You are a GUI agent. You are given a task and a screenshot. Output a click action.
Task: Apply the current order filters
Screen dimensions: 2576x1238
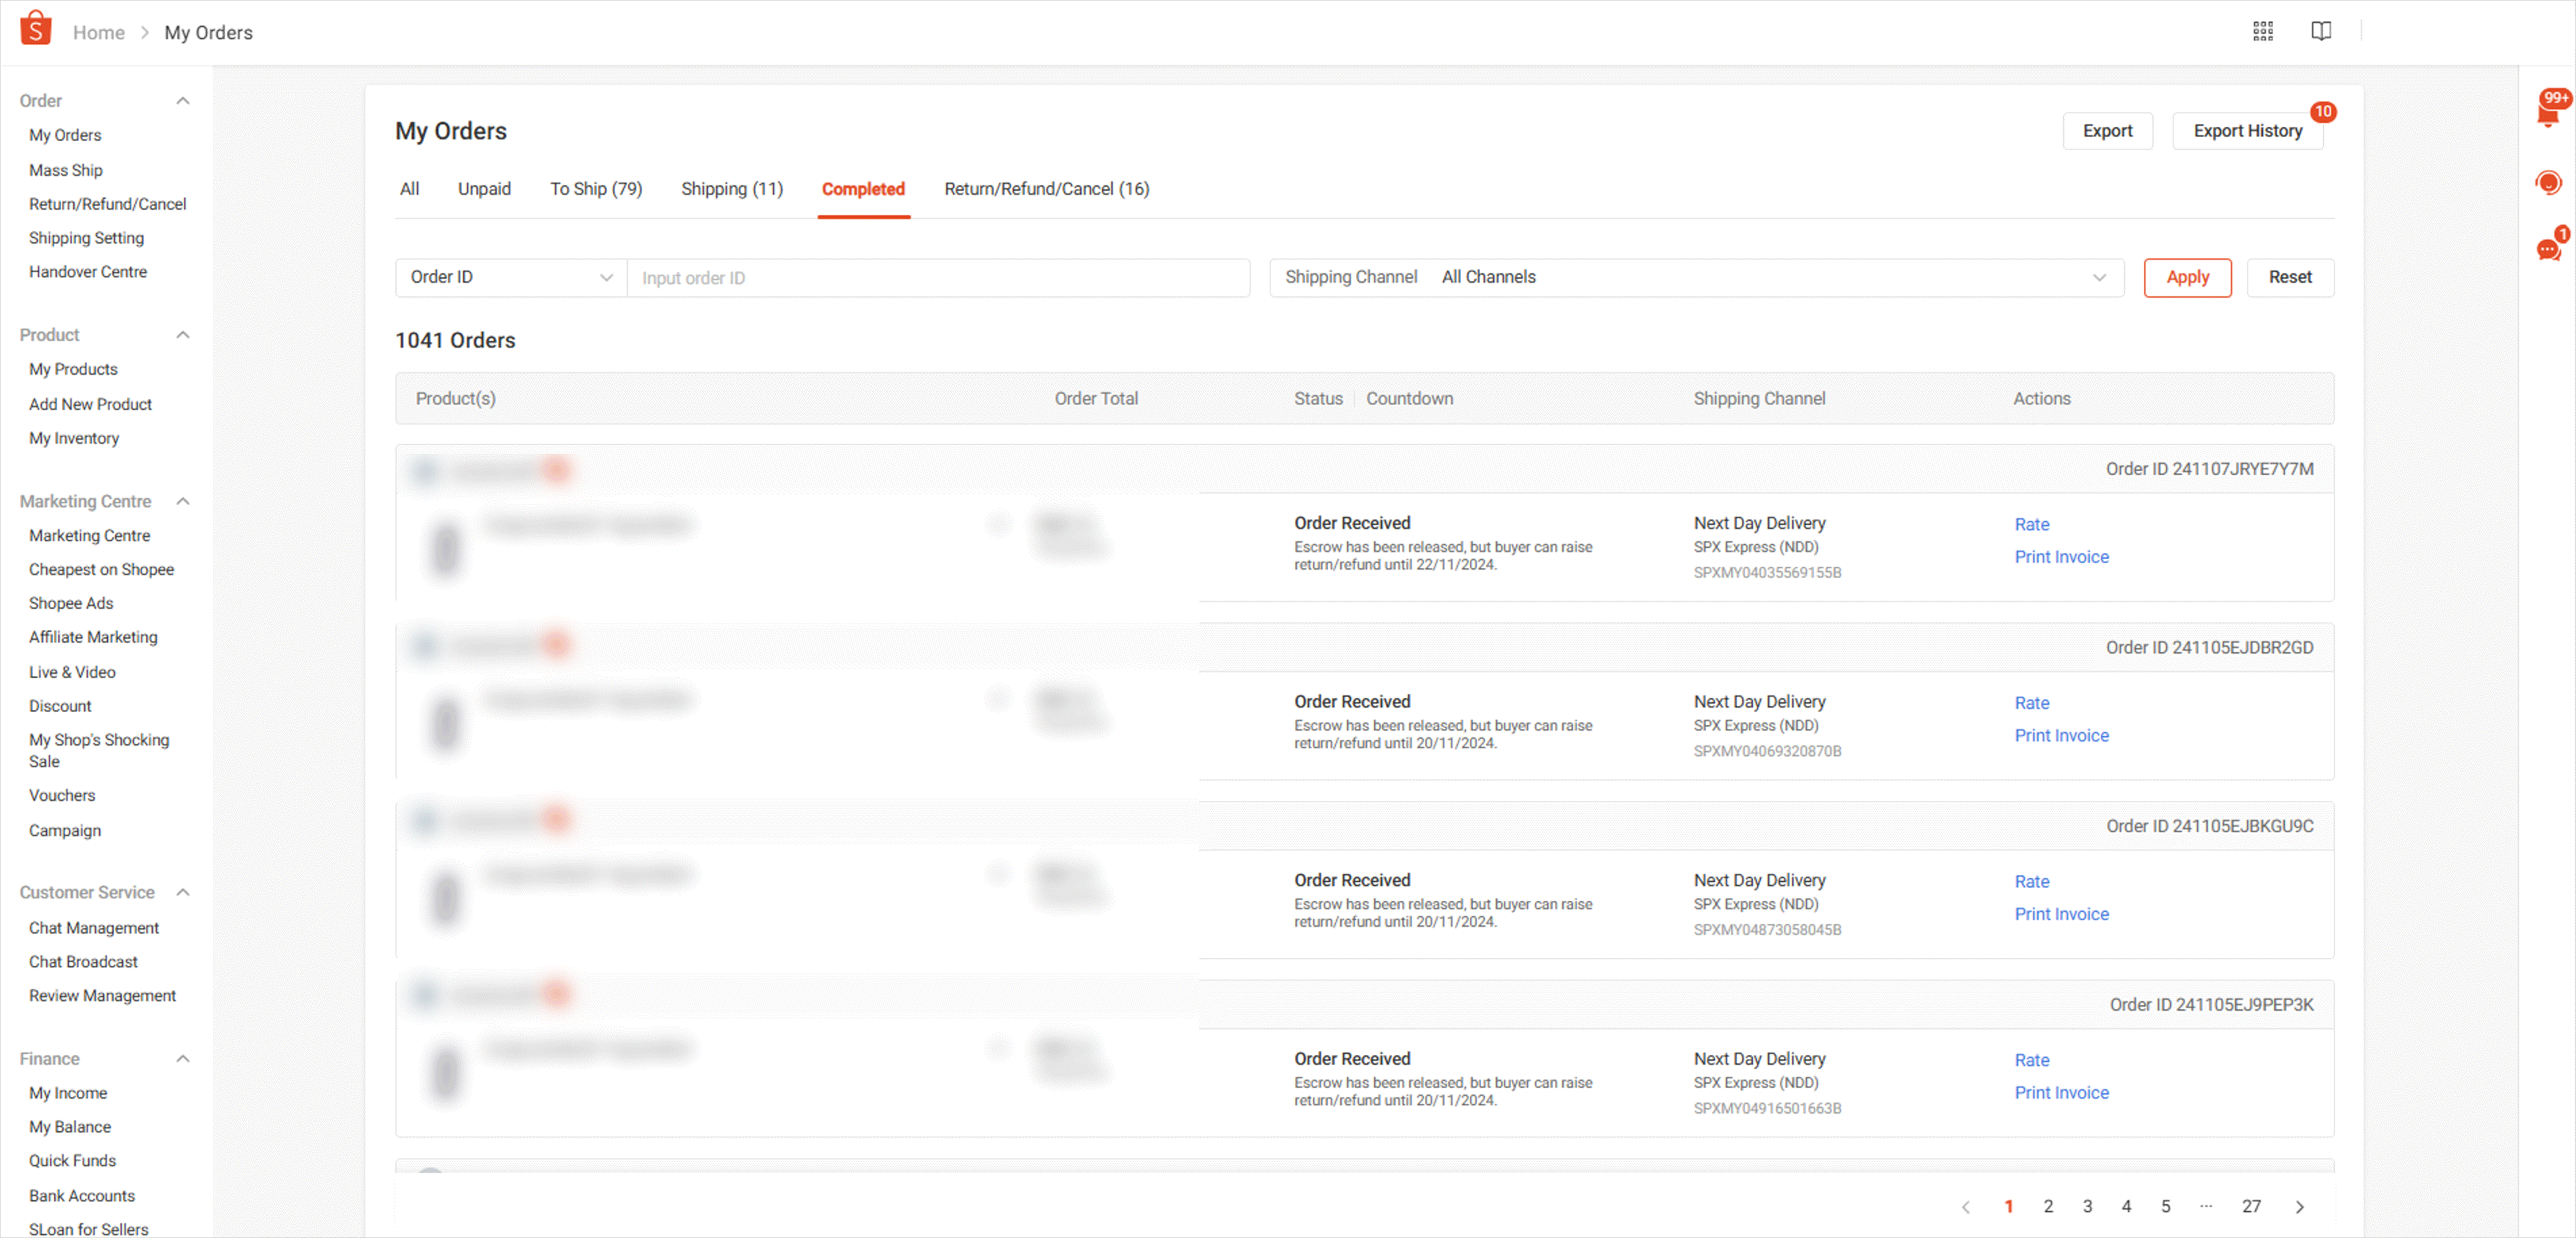point(2187,277)
